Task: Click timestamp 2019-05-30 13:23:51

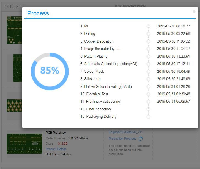Action: coord(174,56)
